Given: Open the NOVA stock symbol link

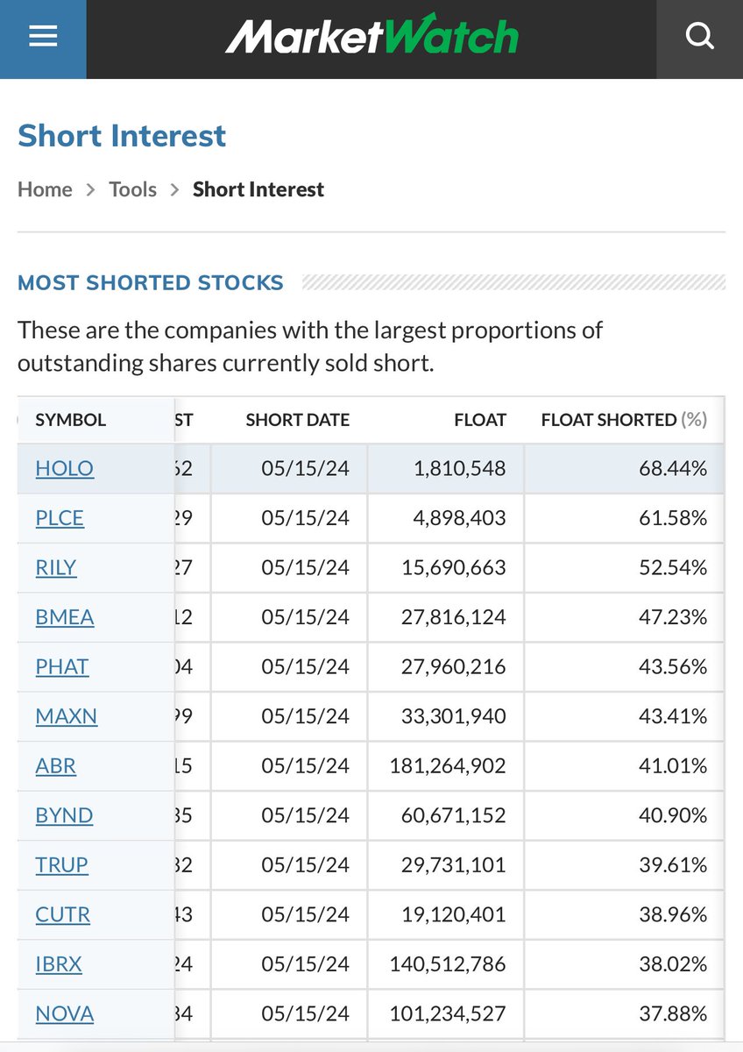Looking at the screenshot, I should tap(65, 1013).
